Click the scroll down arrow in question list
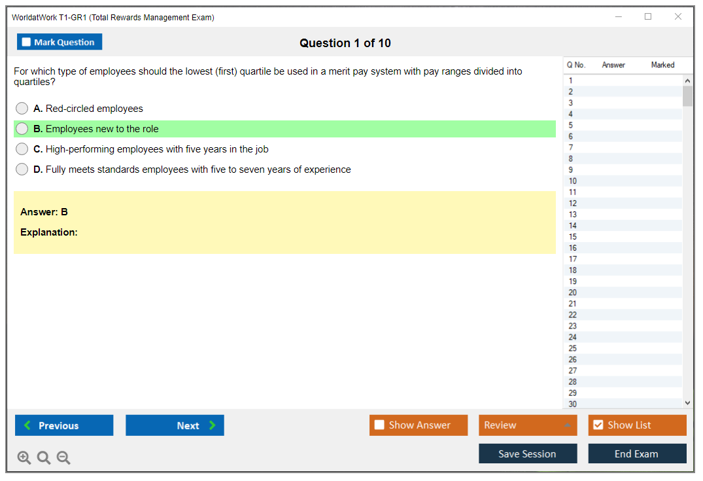Viewport: 703px width, 481px height. [687, 403]
